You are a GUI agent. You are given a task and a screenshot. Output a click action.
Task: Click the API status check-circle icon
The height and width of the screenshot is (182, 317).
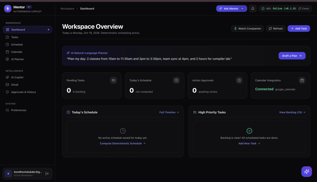(x=263, y=9)
